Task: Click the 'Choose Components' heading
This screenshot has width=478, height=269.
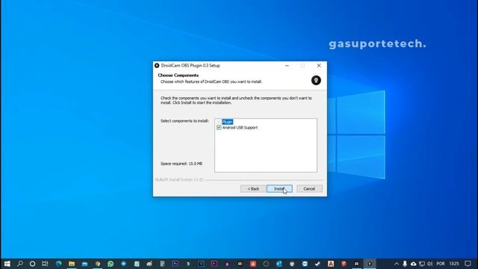Action: (178, 75)
